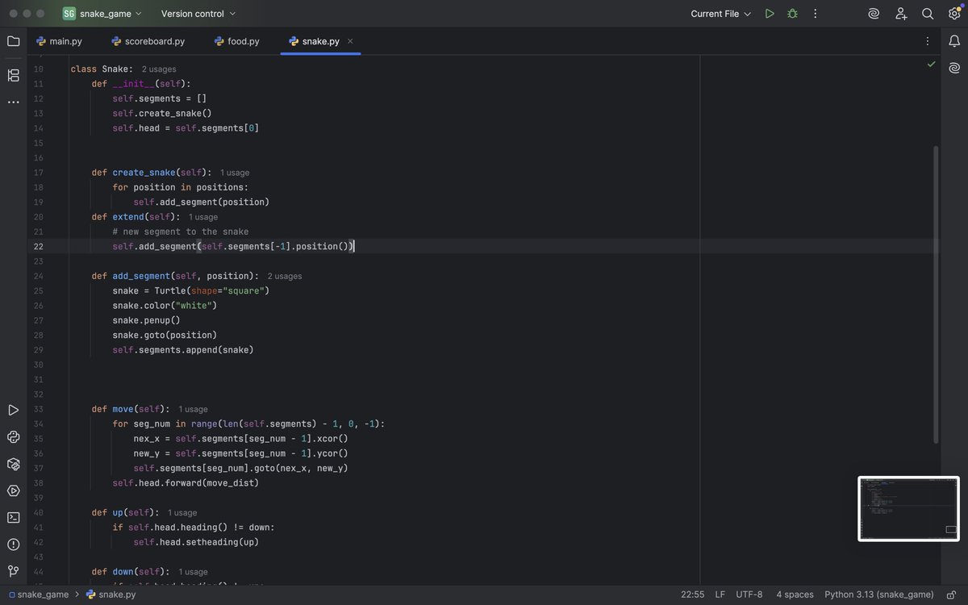Open the Services tool window
The height and width of the screenshot is (605, 968).
click(x=13, y=490)
